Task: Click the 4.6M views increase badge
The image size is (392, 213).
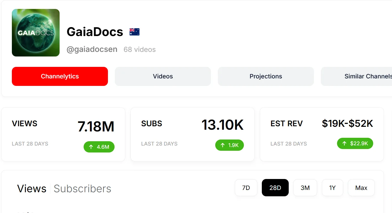Action: tap(99, 147)
